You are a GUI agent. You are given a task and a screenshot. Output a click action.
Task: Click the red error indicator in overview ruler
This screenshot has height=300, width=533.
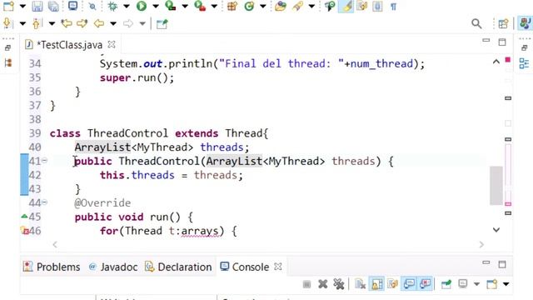click(508, 60)
